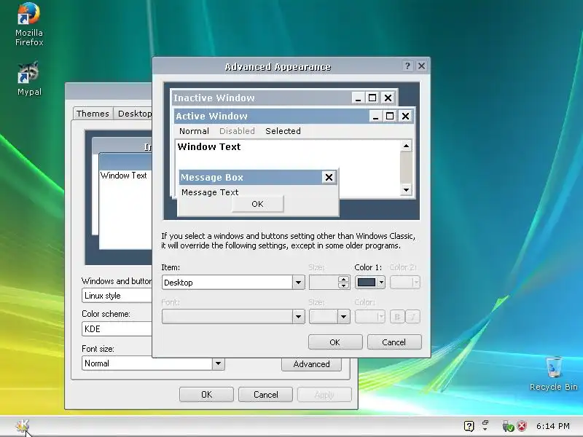Open the disabled Color 2 swatch picker
This screenshot has width=583, height=437.
tap(405, 283)
